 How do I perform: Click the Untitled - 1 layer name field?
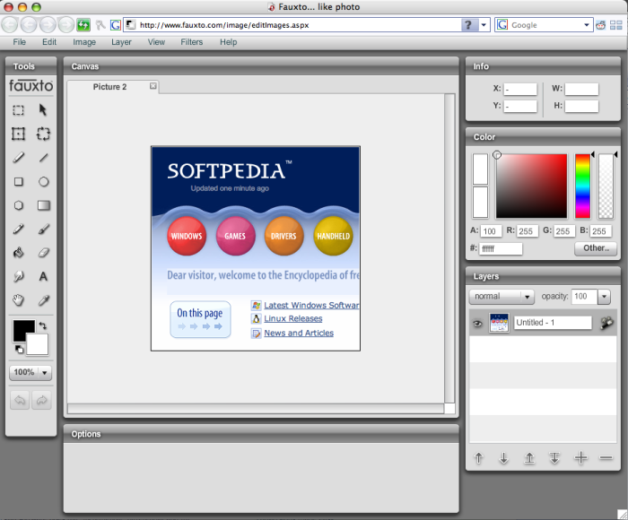[x=553, y=323]
